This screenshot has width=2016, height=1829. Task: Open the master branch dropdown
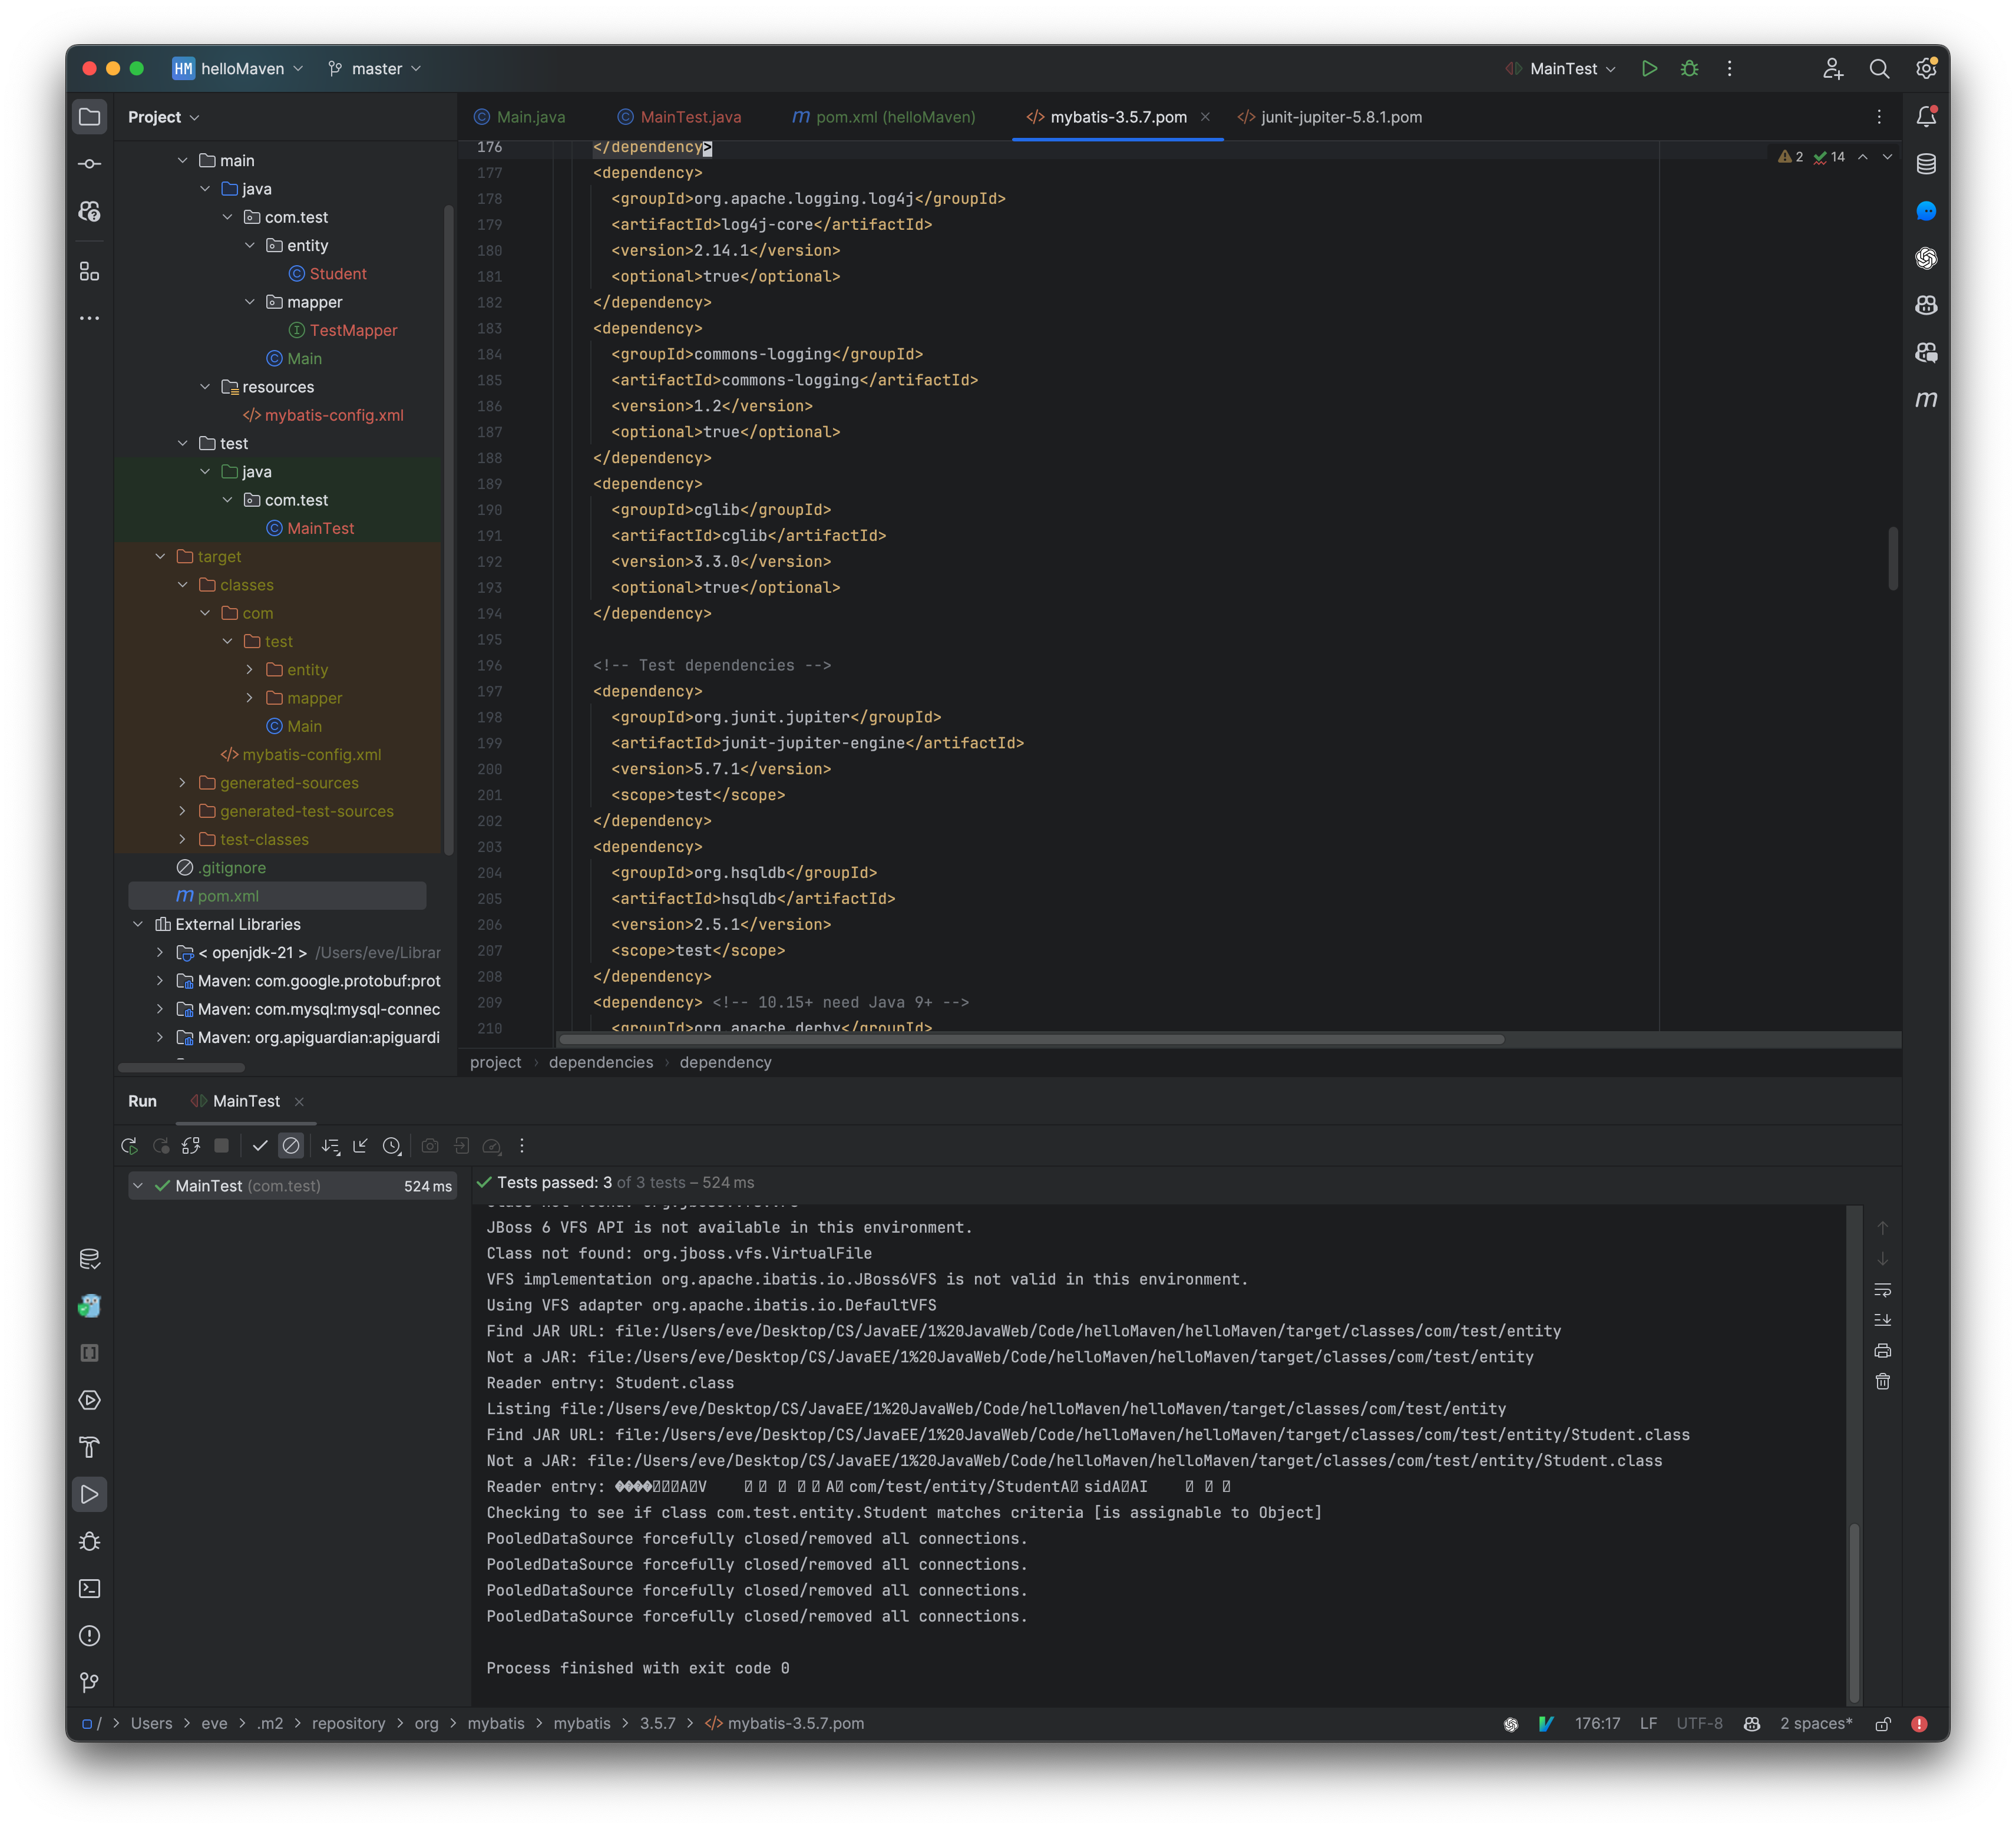(375, 68)
